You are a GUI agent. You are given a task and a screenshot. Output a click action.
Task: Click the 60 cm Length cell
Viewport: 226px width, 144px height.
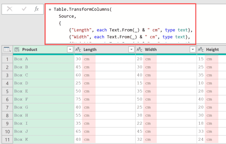pyautogui.click(x=105, y=75)
